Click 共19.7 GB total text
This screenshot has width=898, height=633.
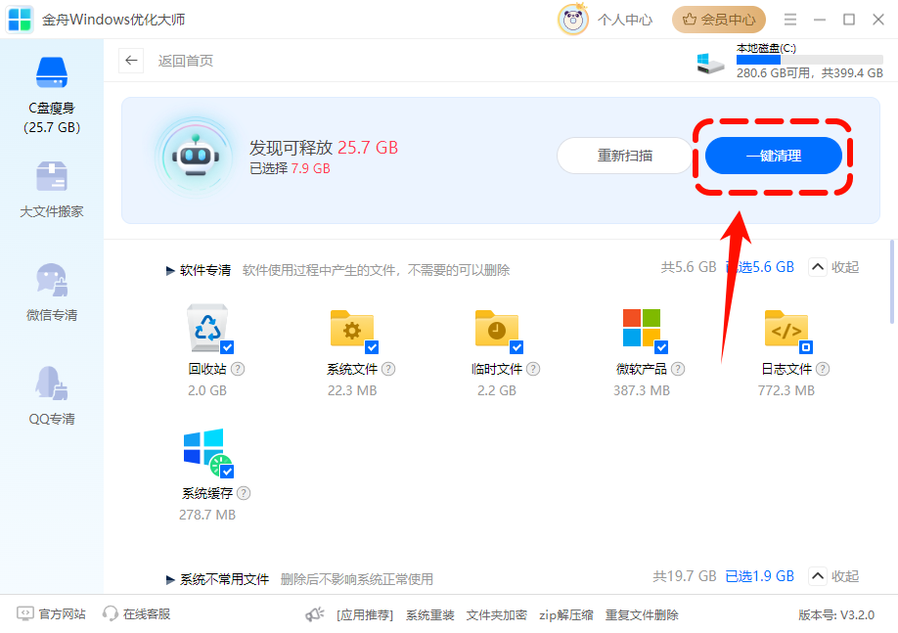coord(685,576)
